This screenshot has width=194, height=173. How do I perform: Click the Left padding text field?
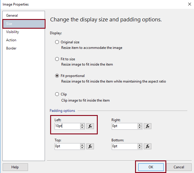tap(67, 126)
